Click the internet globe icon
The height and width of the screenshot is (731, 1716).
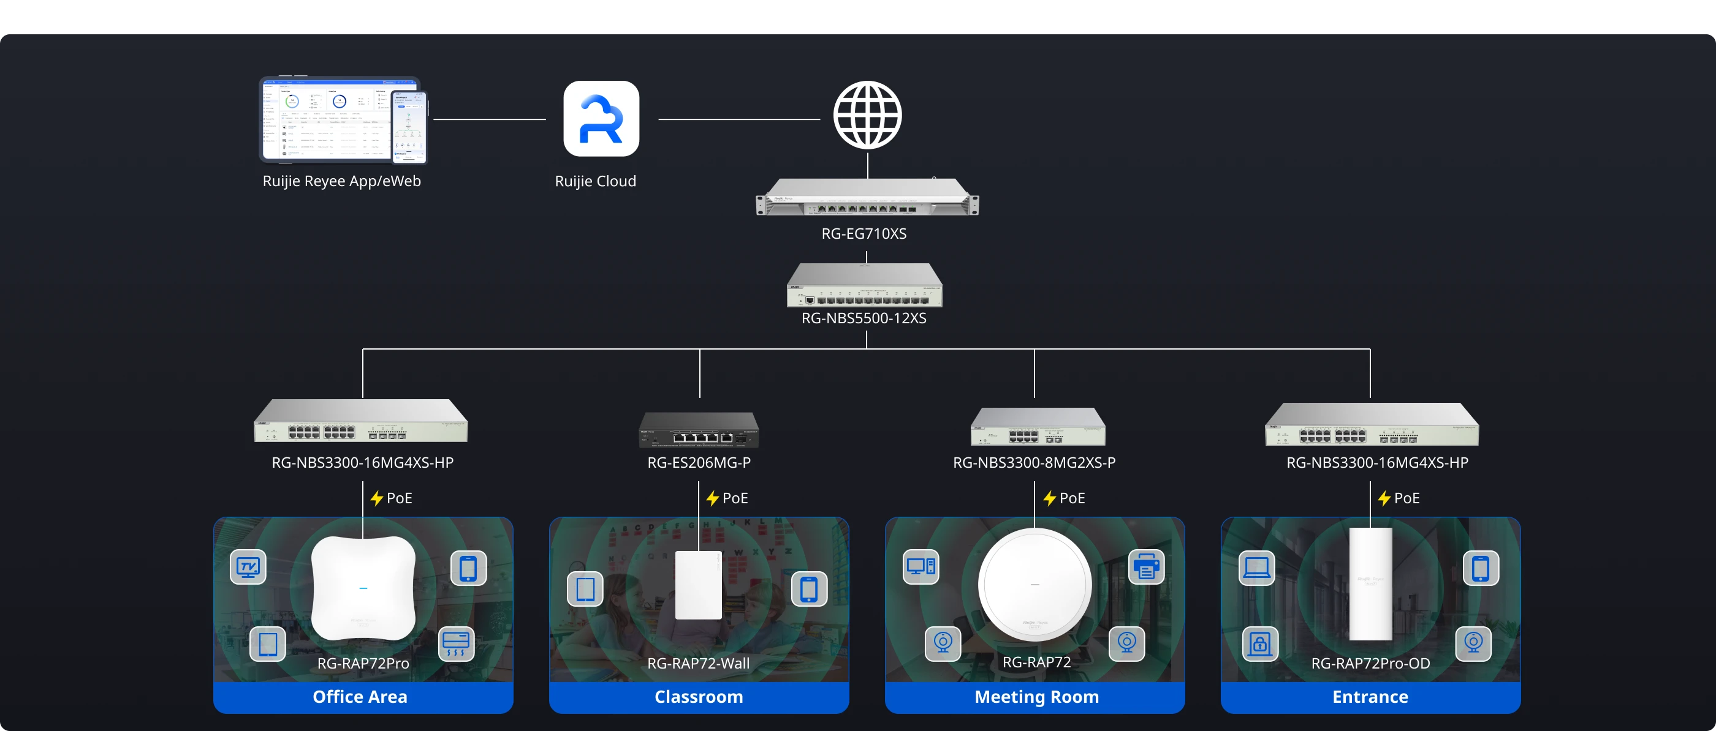tap(867, 115)
